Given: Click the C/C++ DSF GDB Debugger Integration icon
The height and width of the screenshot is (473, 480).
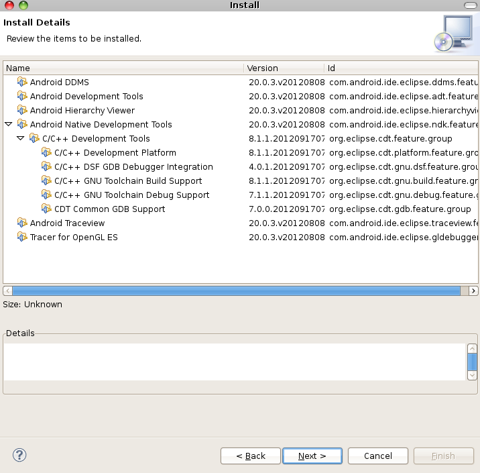Looking at the screenshot, I should (x=46, y=166).
